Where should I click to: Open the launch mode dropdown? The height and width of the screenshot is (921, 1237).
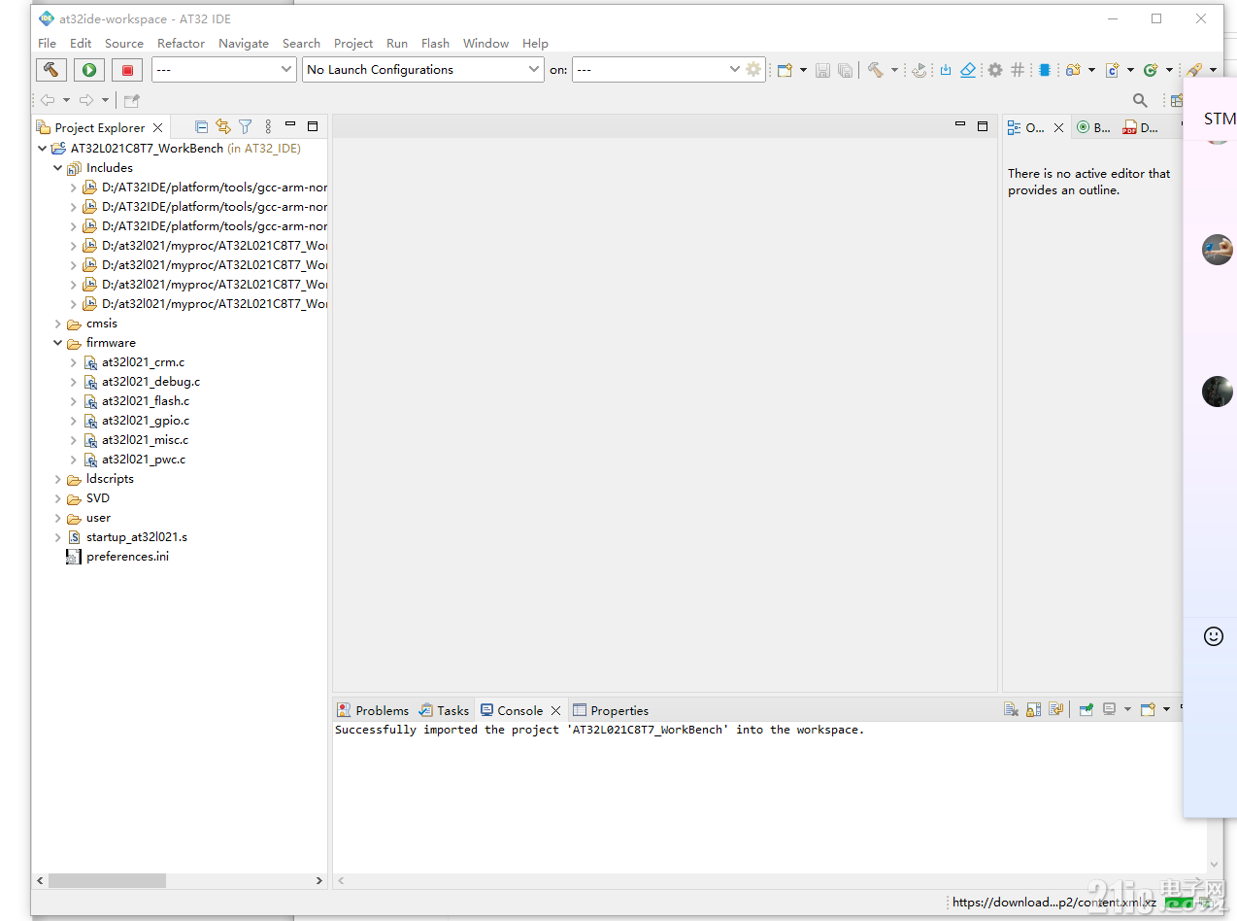pos(223,69)
